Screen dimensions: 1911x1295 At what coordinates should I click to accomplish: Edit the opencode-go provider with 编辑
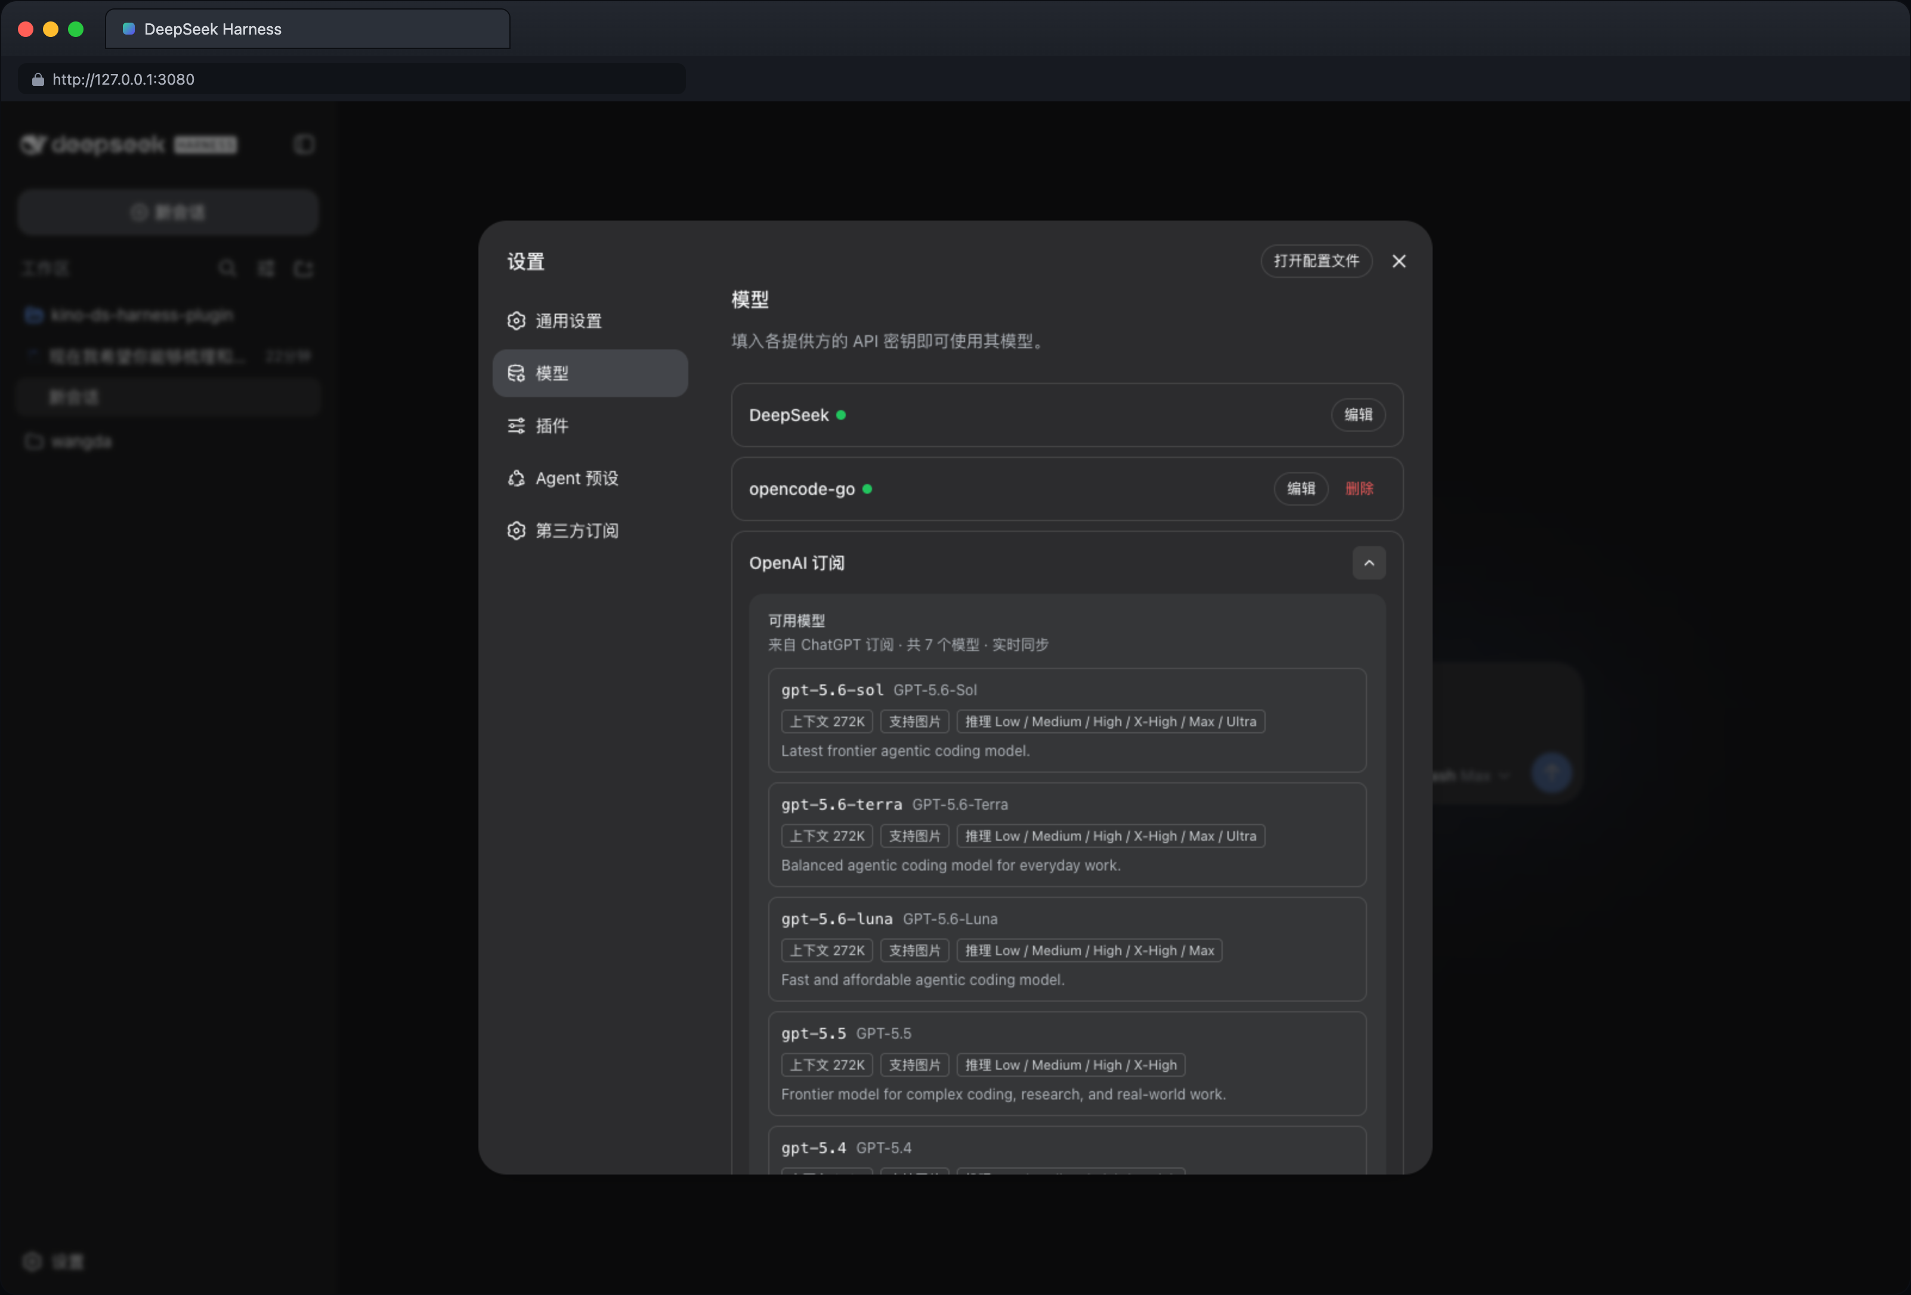1301,490
